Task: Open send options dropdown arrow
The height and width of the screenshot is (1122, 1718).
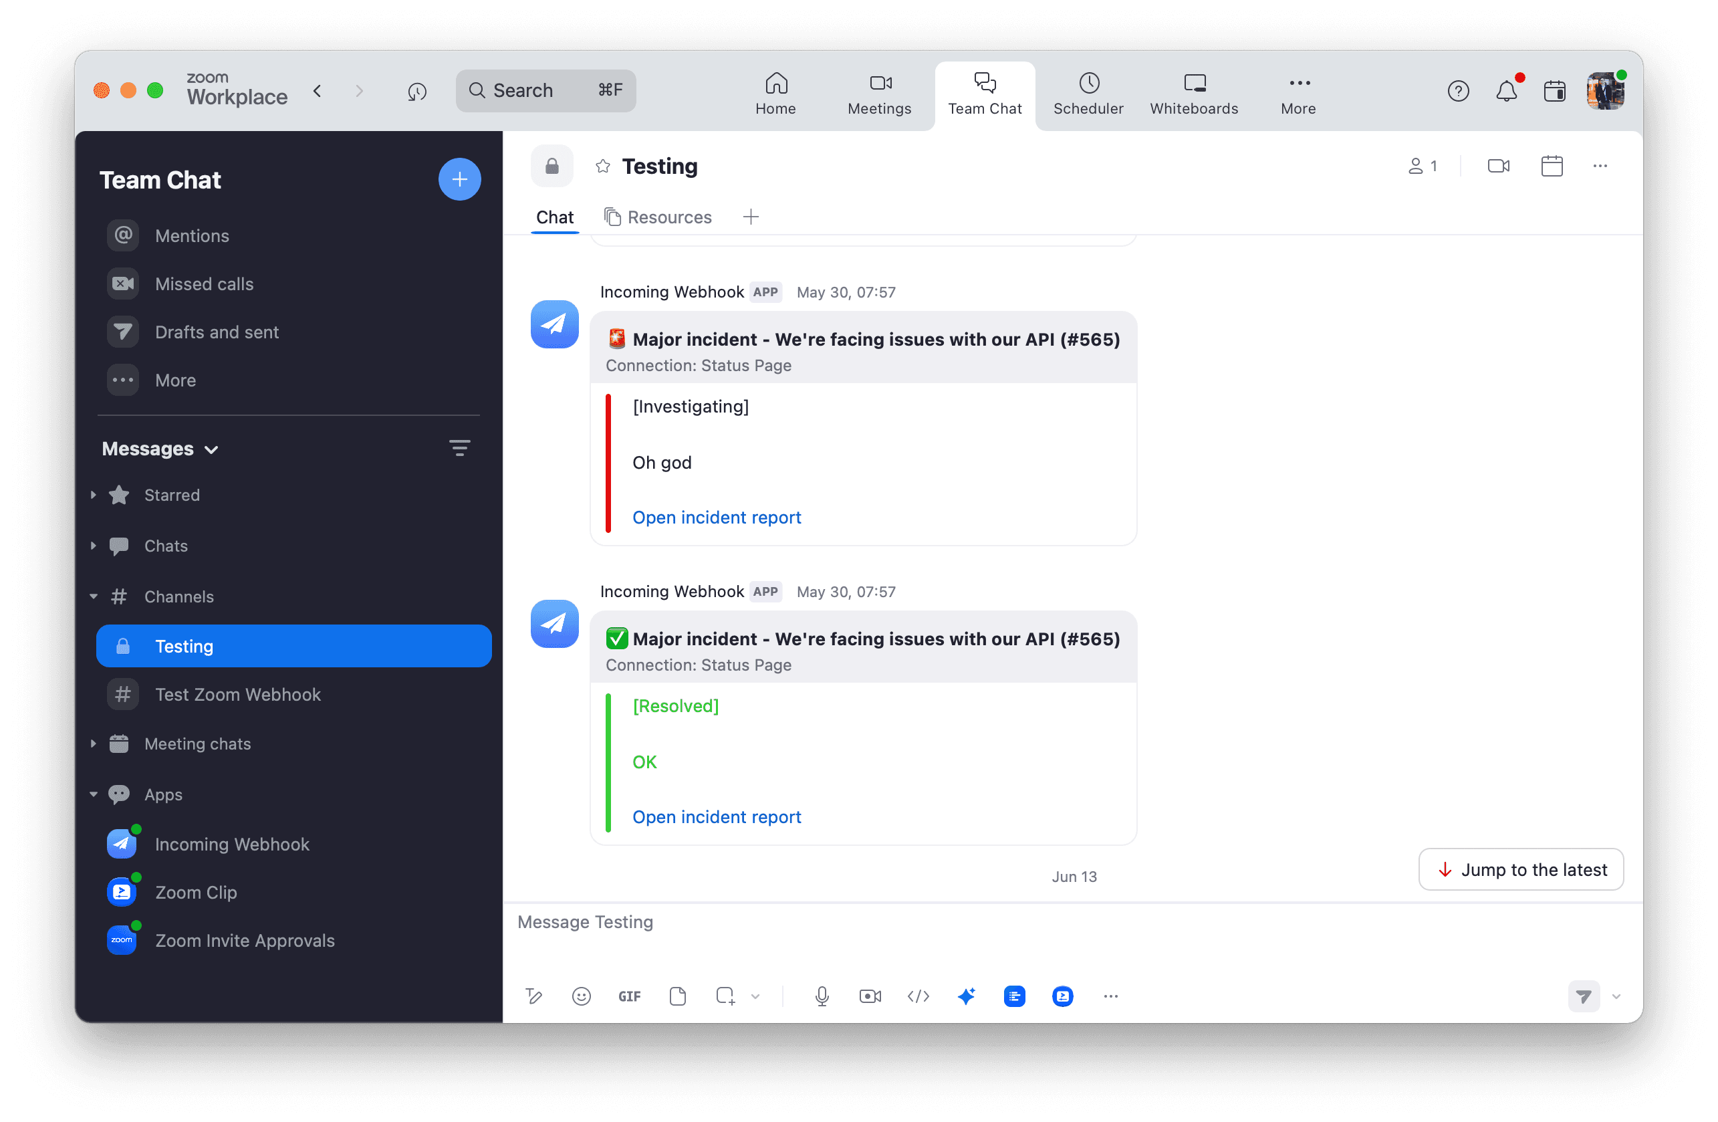Action: pos(1616,996)
